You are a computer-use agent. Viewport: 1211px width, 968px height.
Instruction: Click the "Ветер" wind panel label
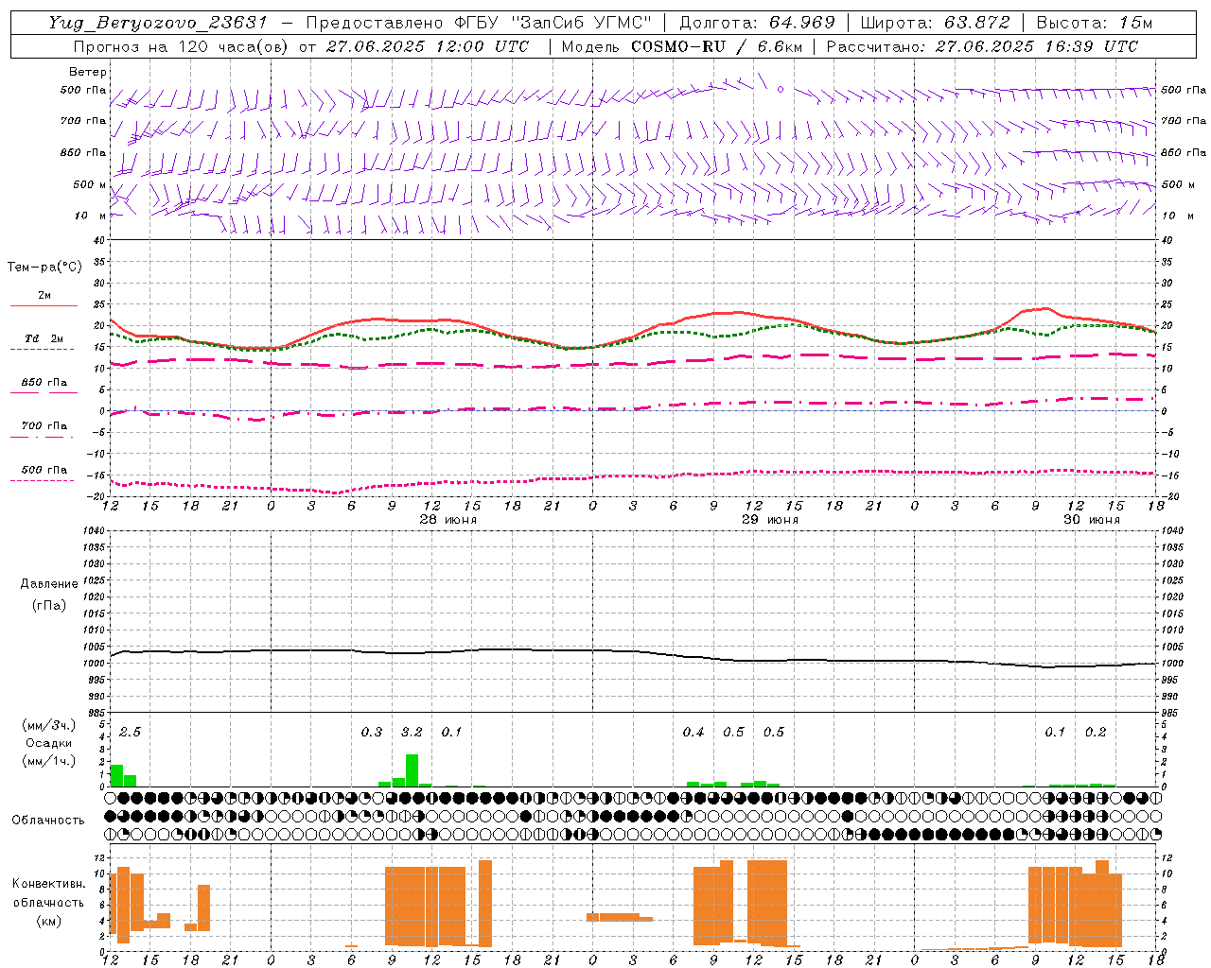tap(88, 72)
